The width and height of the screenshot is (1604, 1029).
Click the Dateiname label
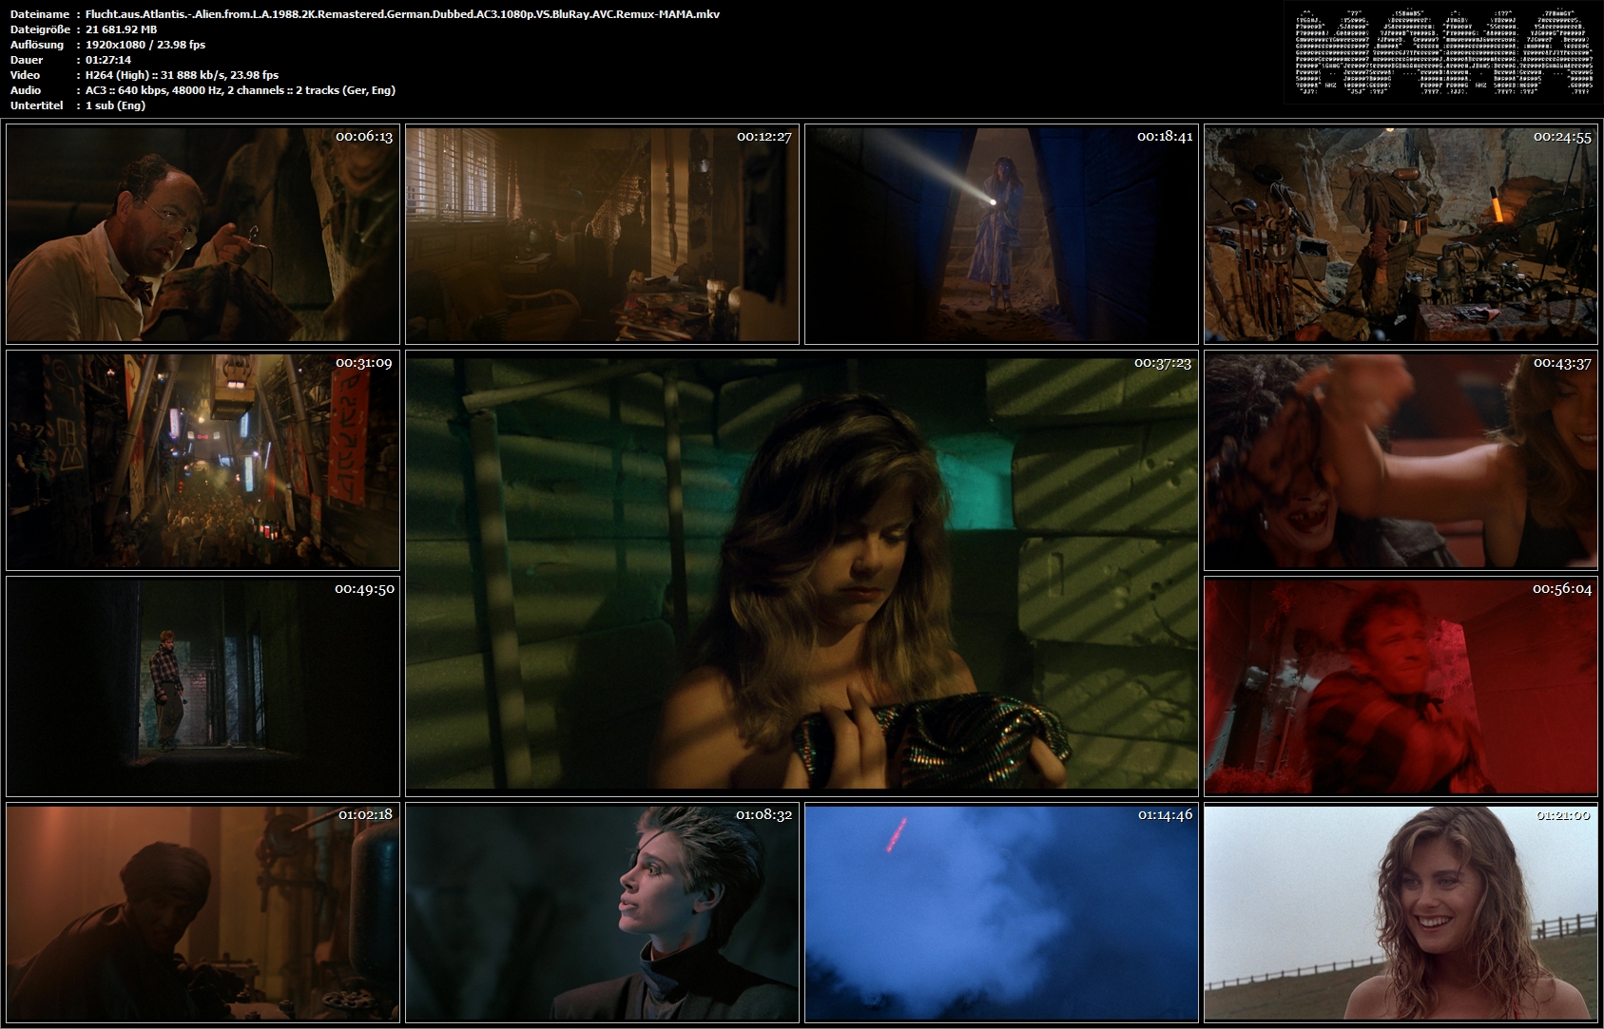point(39,14)
